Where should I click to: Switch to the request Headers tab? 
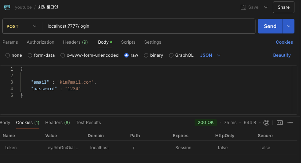75,42
